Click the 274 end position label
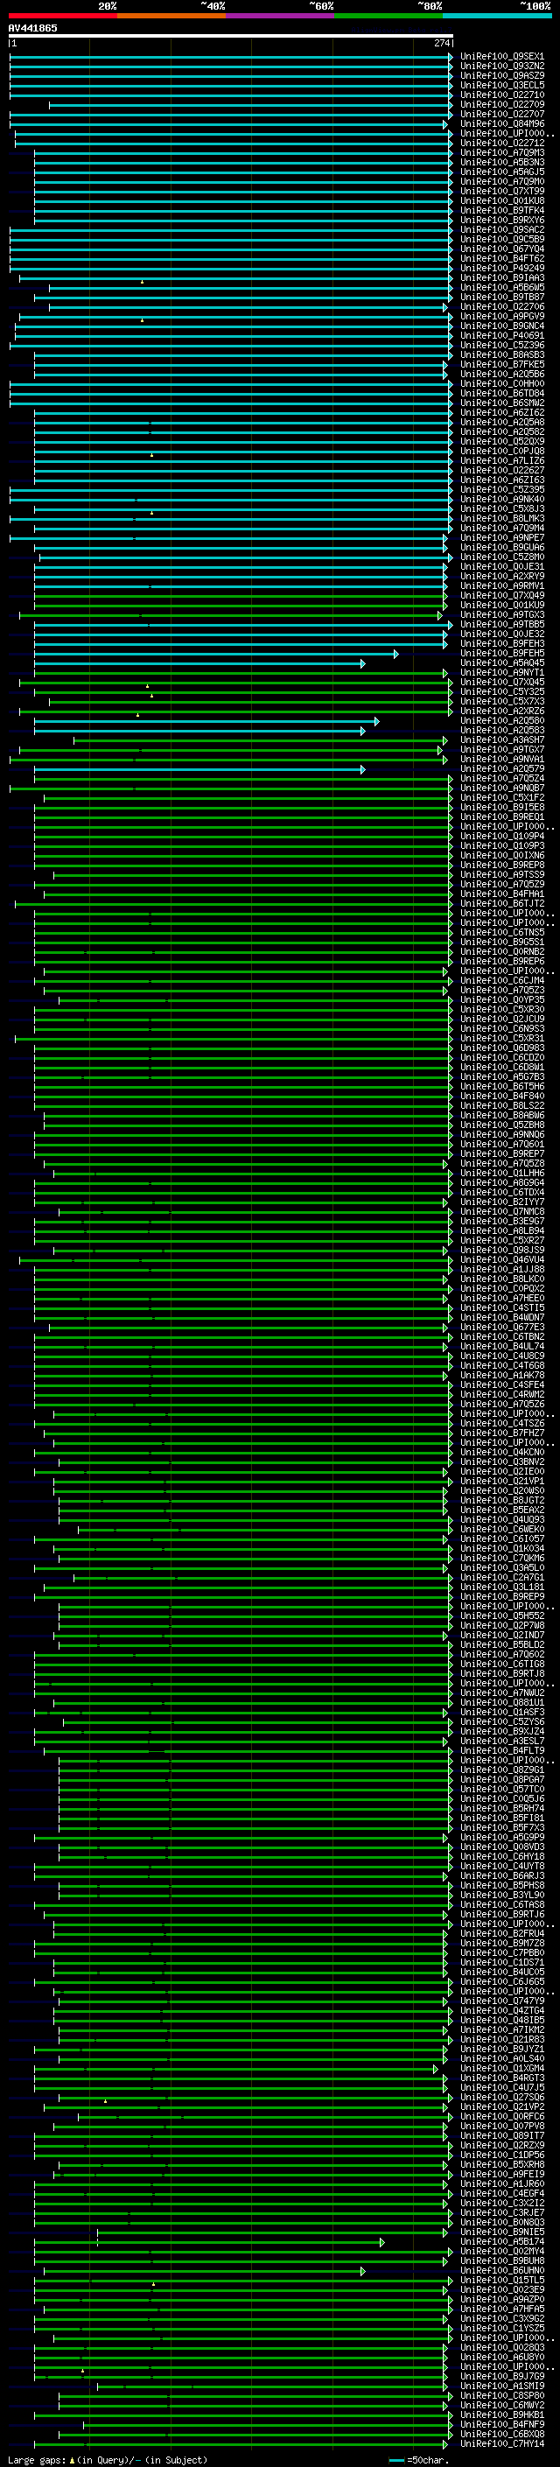 point(441,43)
